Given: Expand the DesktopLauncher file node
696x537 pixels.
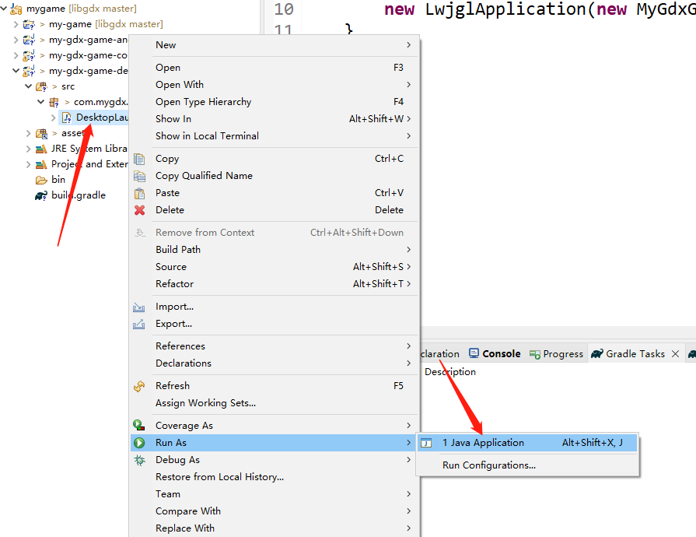Looking at the screenshot, I should pos(53,118).
